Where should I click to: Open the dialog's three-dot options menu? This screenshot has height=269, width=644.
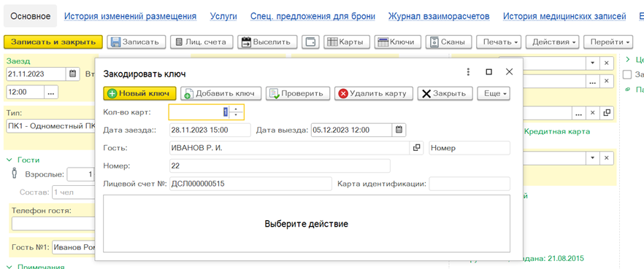tap(468, 71)
